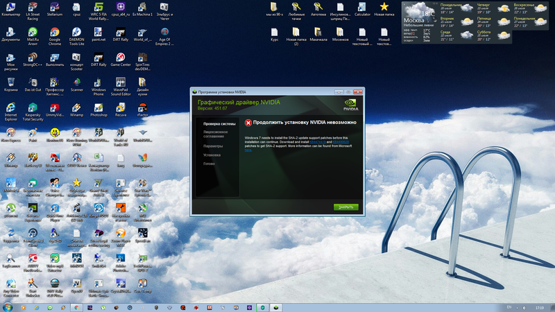Image resolution: width=555 pixels, height=312 pixels.
Task: Open Ex Machina 1 shortcut
Action: (142, 10)
